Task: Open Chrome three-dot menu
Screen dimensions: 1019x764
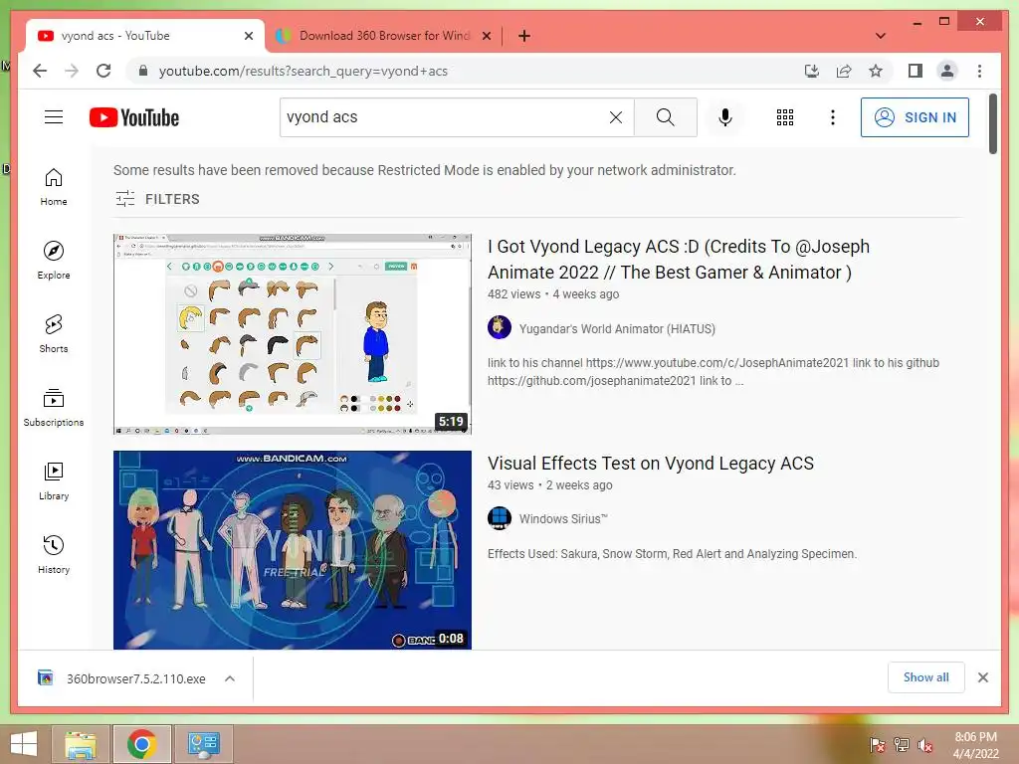Action: pyautogui.click(x=979, y=71)
